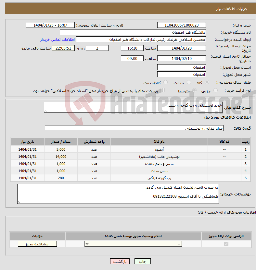Viewport: 256px width, 270px height.
Task: Click the resize handle of buyer notes box
Action: pos(19,202)
